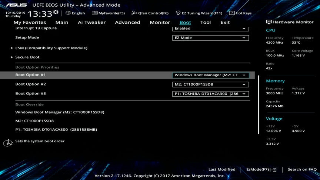320x180 pixels.
Task: Click the info icon beside help text
Action: [x=7, y=143]
